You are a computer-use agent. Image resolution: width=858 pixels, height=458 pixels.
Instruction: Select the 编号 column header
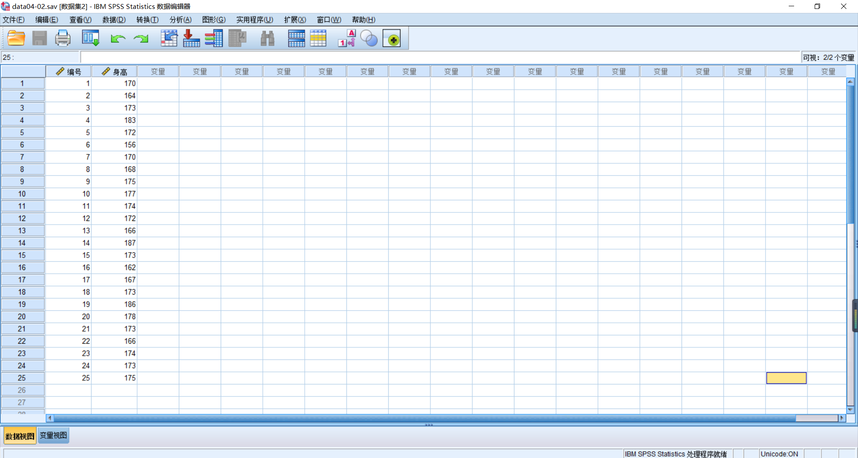click(69, 71)
